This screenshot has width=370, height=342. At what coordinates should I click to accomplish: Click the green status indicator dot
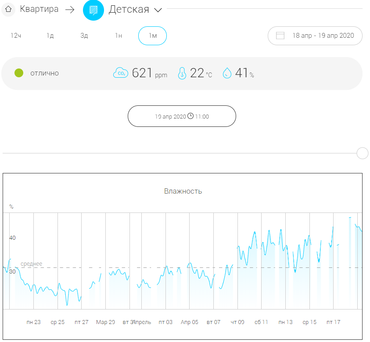tap(19, 73)
